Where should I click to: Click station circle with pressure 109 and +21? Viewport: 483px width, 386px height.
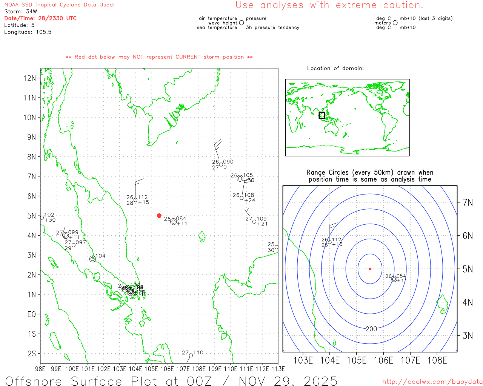(254, 222)
